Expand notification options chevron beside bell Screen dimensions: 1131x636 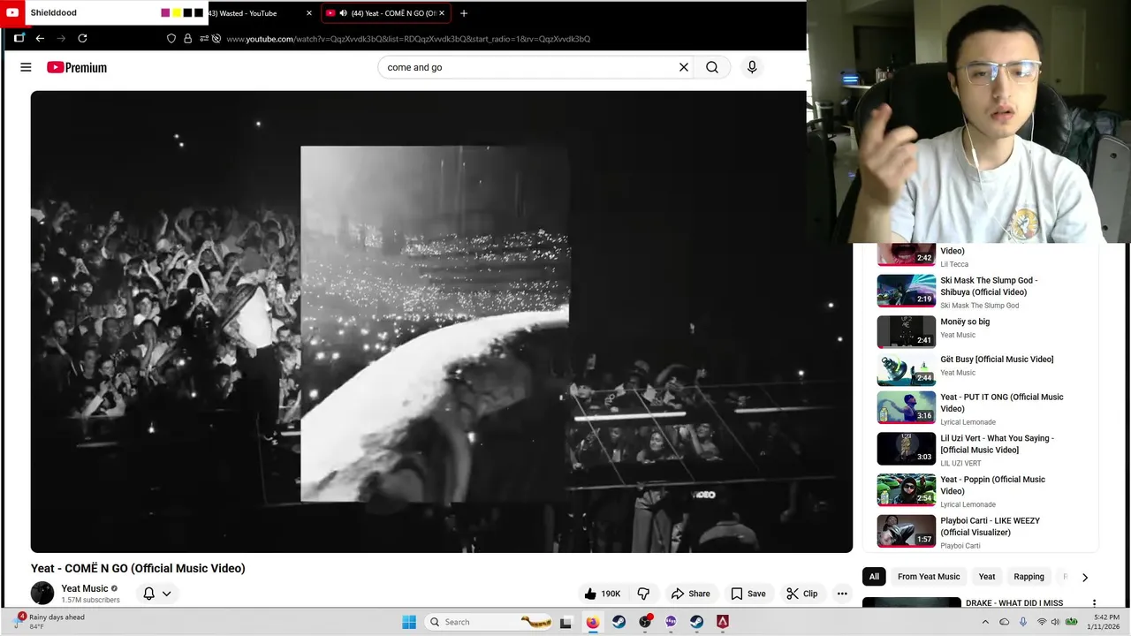[x=166, y=594]
